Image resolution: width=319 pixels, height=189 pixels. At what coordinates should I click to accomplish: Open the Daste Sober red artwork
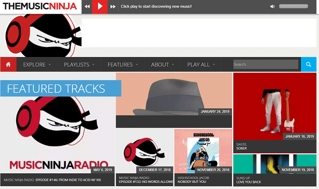(x=275, y=106)
